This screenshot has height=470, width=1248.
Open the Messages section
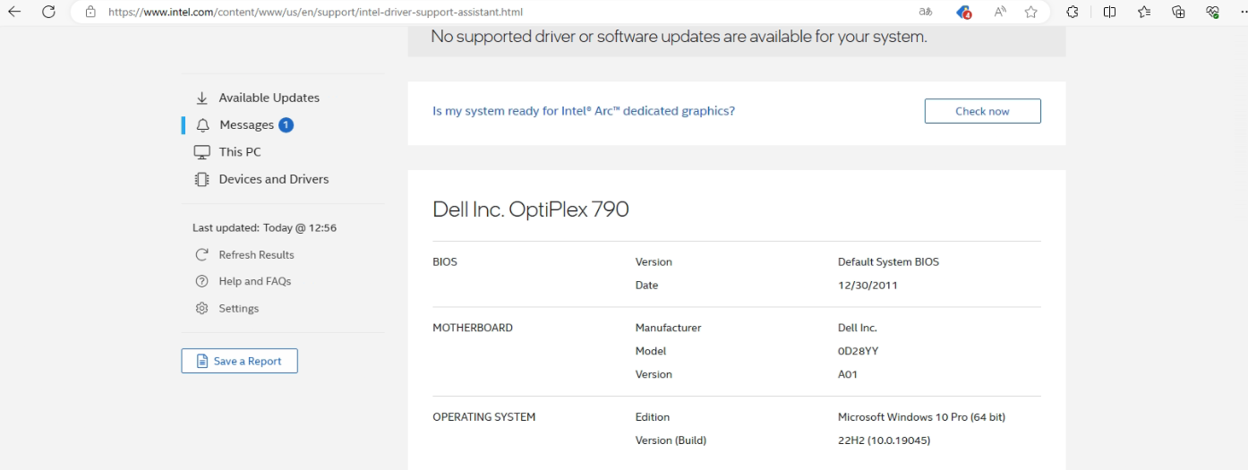click(x=244, y=124)
